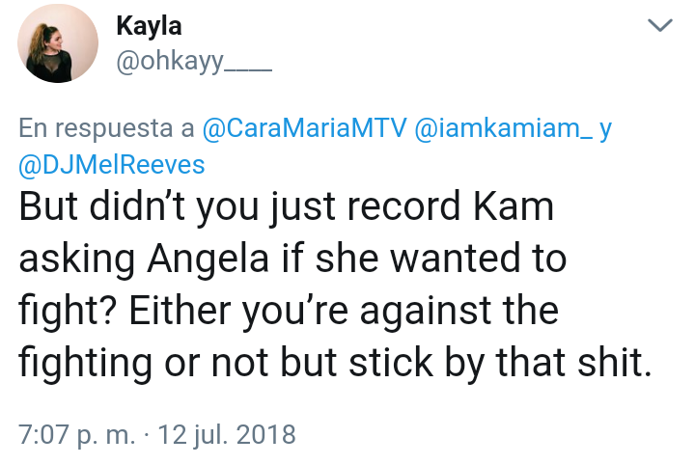The width and height of the screenshot is (695, 465).
Task: Visit the @ohkayy____ handle
Action: click(x=194, y=61)
